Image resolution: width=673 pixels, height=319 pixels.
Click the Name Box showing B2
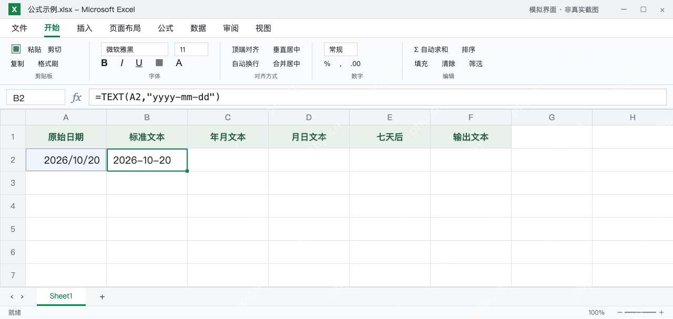coord(36,98)
